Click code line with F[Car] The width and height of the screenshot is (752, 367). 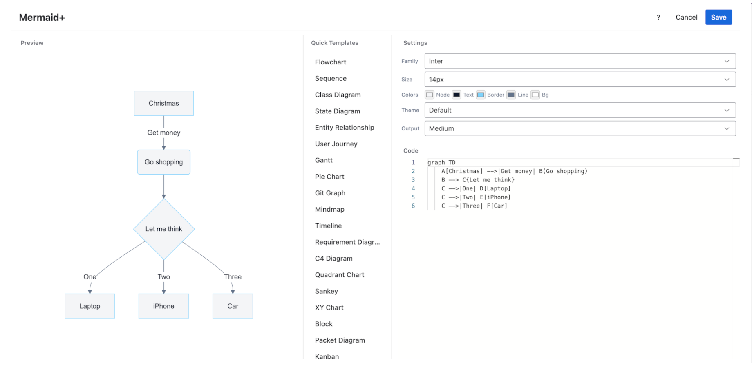tap(474, 206)
